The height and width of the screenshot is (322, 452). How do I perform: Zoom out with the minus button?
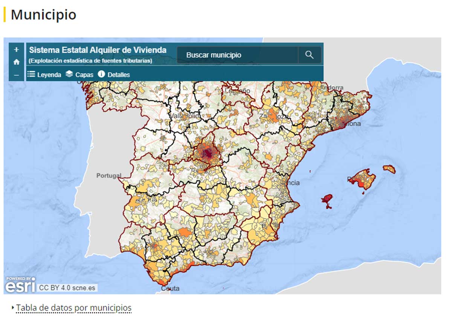(x=16, y=75)
